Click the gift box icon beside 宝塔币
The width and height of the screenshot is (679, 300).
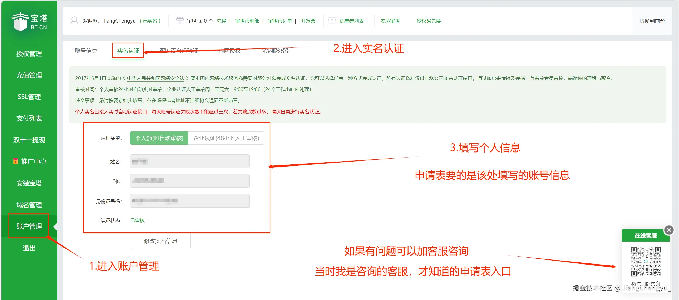click(180, 21)
